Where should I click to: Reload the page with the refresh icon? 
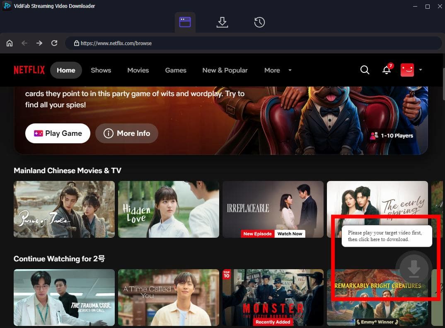pyautogui.click(x=54, y=43)
